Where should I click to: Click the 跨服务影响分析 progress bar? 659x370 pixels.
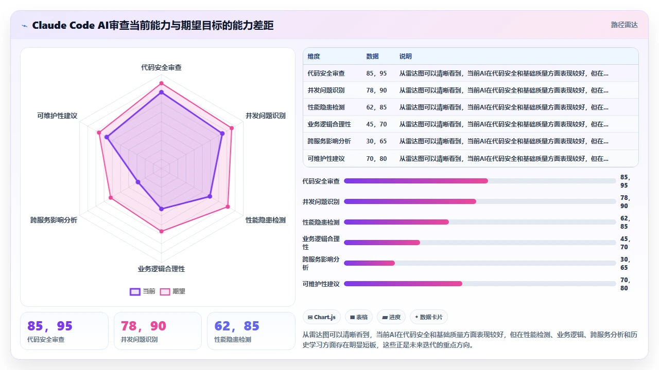coord(480,263)
